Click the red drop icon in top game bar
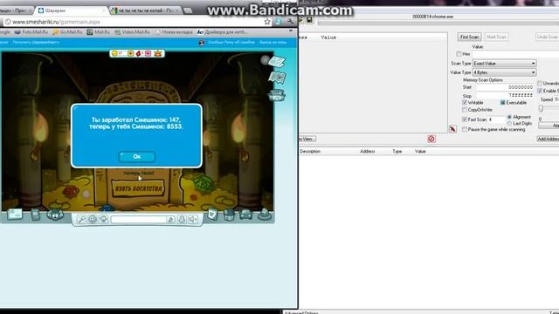The image size is (559, 314). click(139, 53)
